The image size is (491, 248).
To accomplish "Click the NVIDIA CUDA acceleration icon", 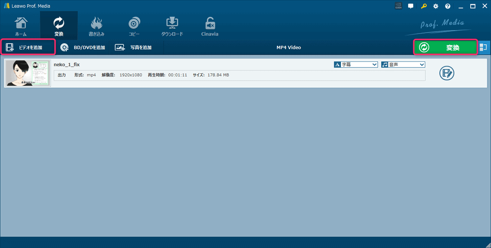I will tap(398, 6).
